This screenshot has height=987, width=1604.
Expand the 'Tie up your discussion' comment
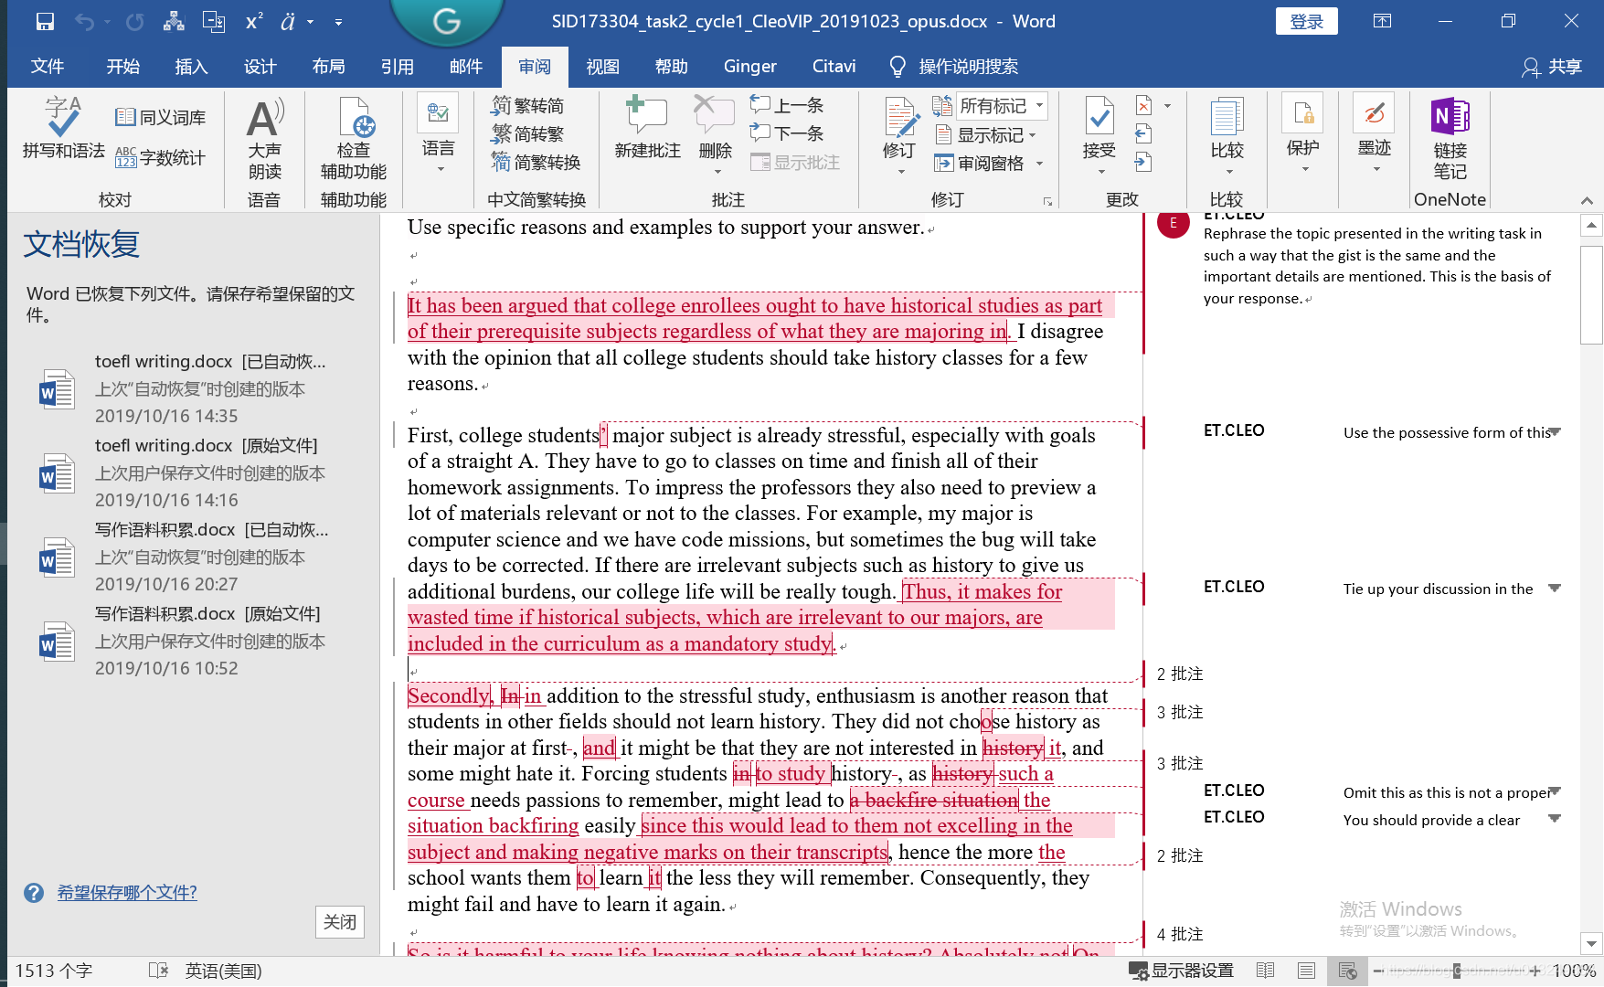pyautogui.click(x=1555, y=589)
